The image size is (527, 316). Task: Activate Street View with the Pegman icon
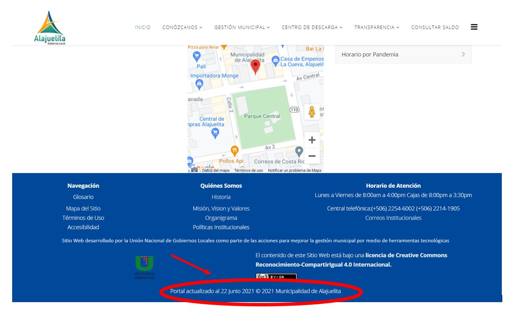pyautogui.click(x=311, y=111)
